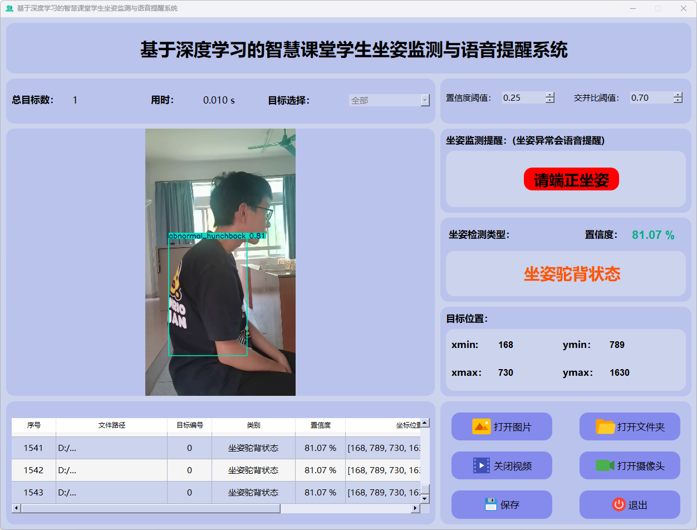
Task: Increase the 置信度阈值 value with up arrow
Action: [550, 95]
